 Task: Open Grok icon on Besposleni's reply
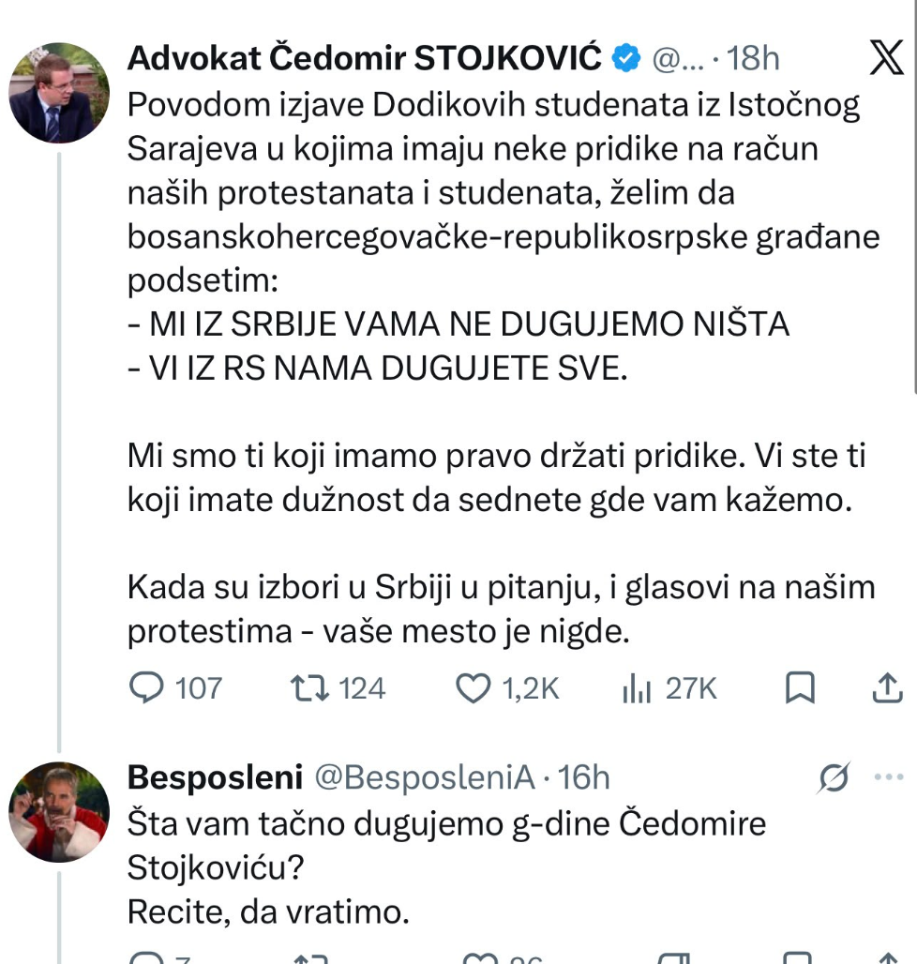click(x=834, y=777)
